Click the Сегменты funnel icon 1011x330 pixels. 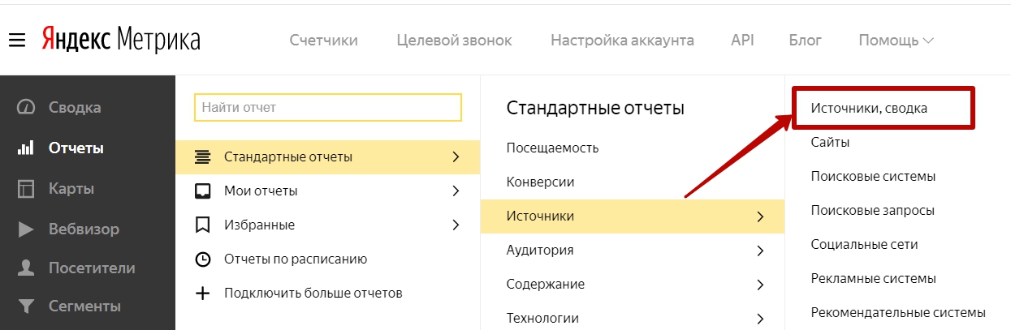26,306
